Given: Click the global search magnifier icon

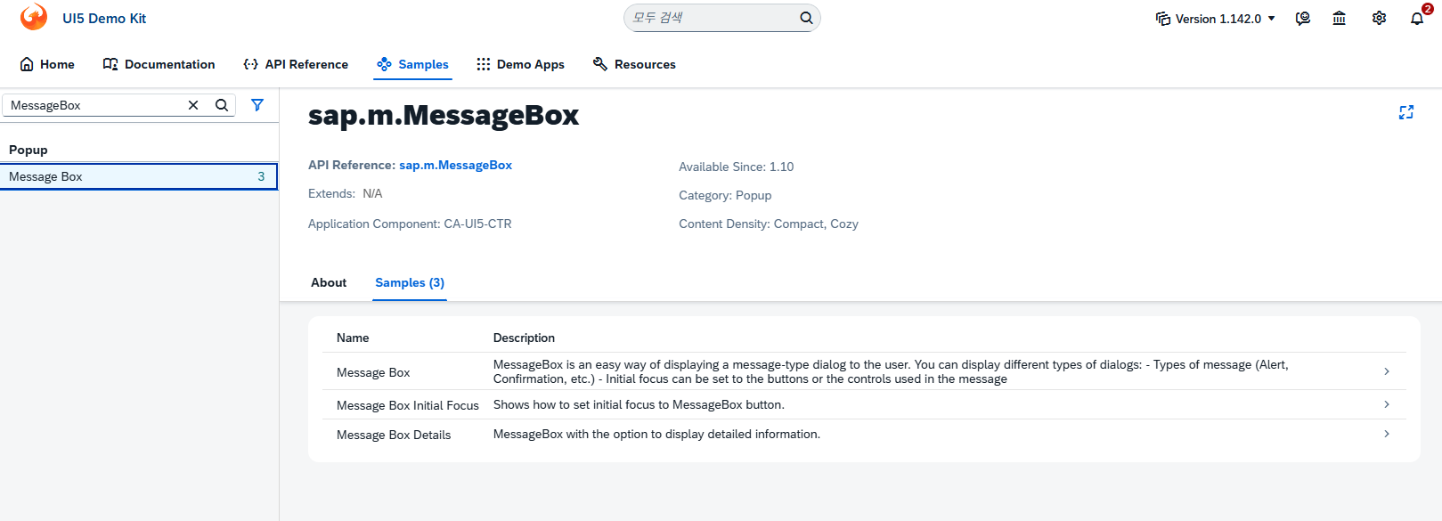Looking at the screenshot, I should click(806, 18).
